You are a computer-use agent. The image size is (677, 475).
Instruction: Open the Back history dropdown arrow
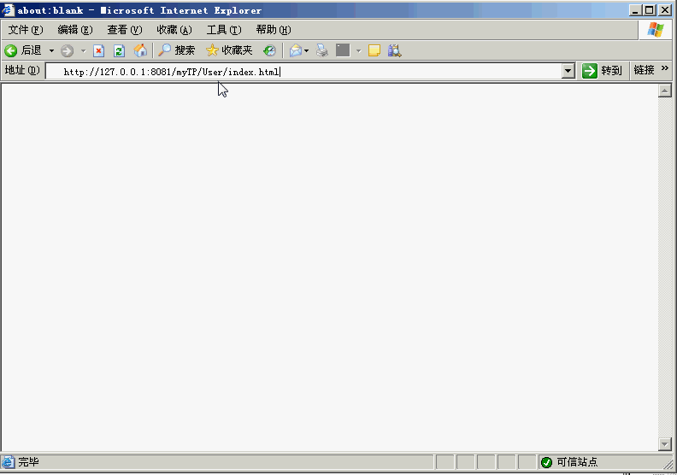click(51, 51)
